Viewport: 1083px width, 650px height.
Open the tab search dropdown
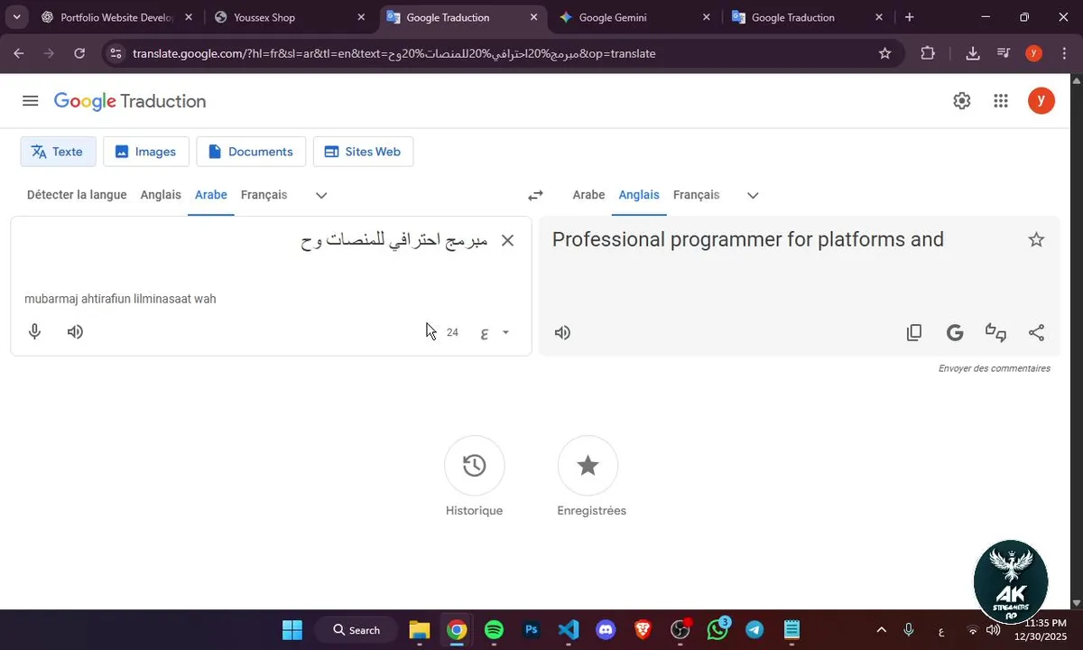coord(15,17)
